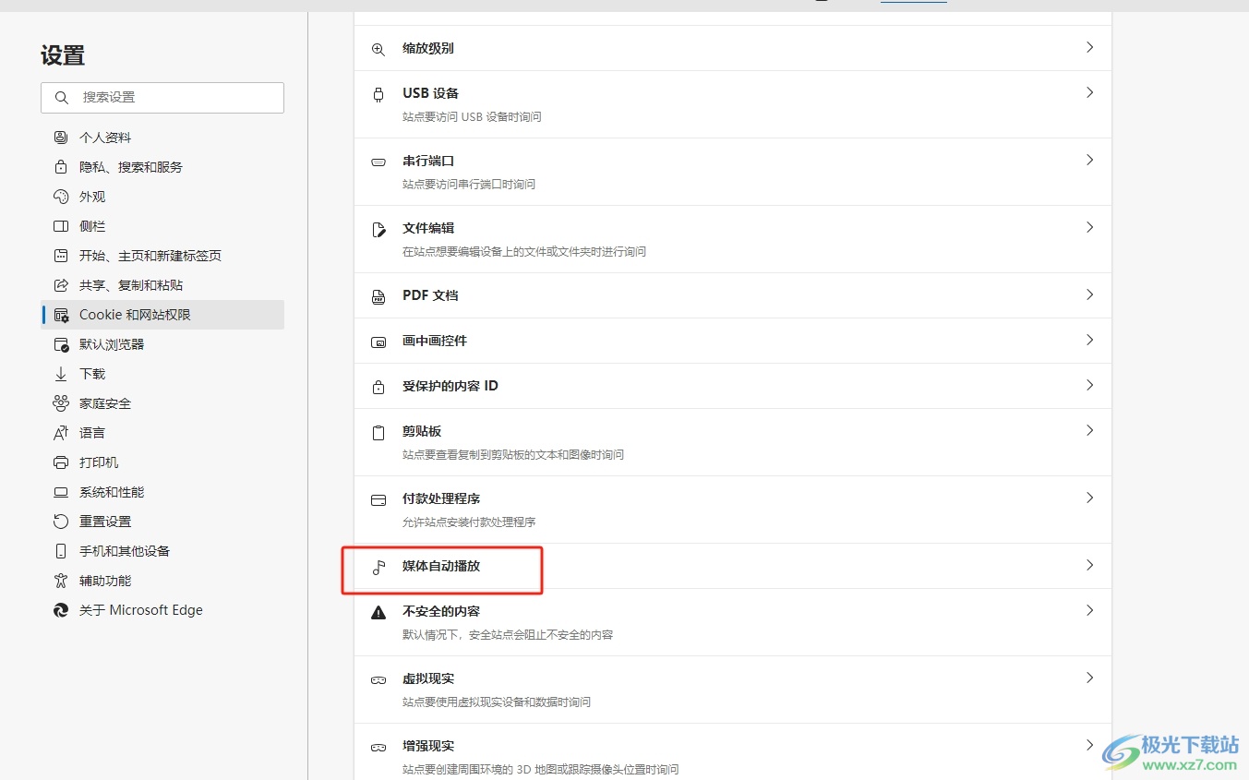
Task: Expand the 缩放级别 row chevron
Action: tap(1089, 47)
